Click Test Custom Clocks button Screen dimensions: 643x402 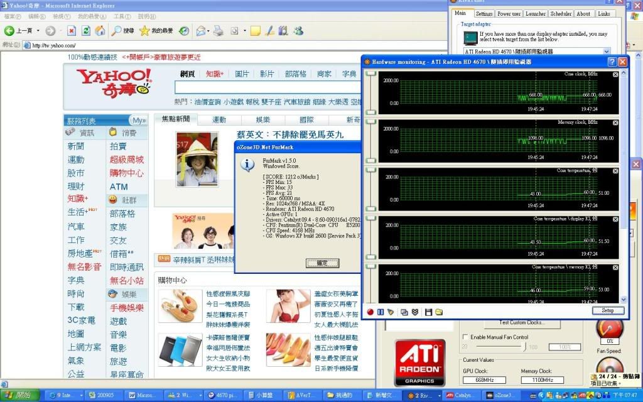(x=522, y=323)
